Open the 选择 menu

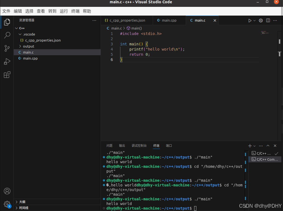[29, 11]
